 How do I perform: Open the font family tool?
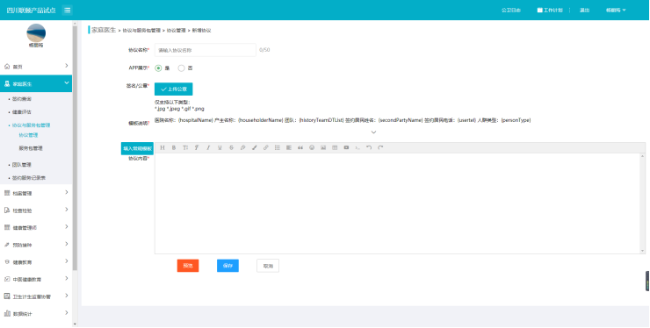point(197,148)
